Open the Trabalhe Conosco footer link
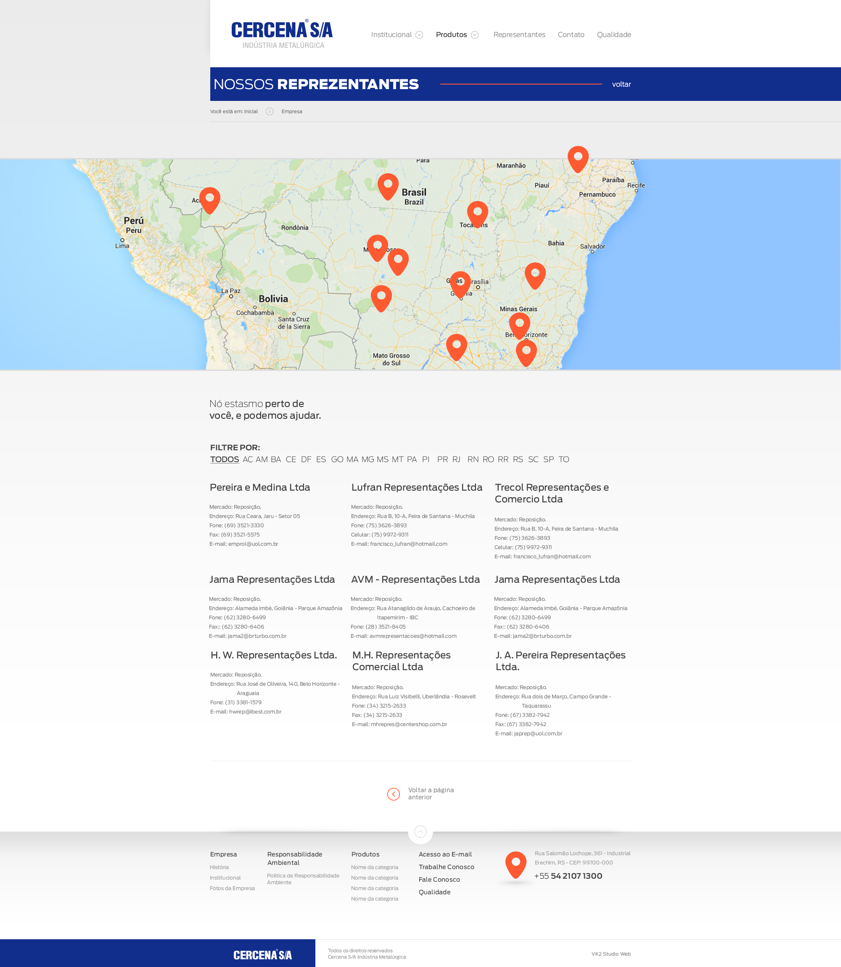The height and width of the screenshot is (967, 841). tap(446, 867)
